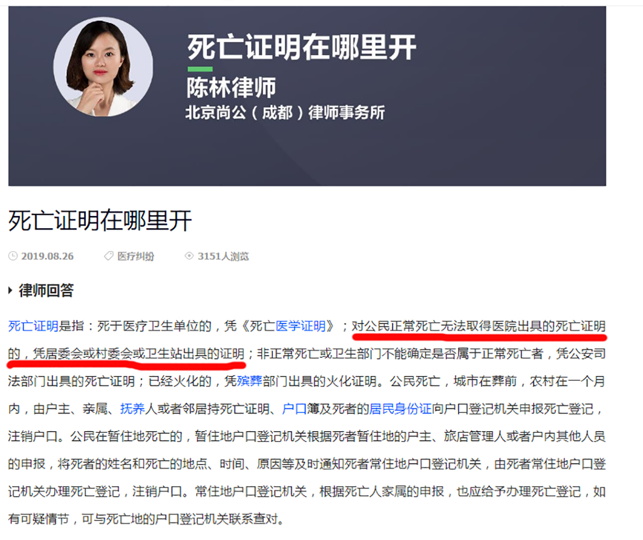Click the lawyer's round profile photo

(x=103, y=67)
